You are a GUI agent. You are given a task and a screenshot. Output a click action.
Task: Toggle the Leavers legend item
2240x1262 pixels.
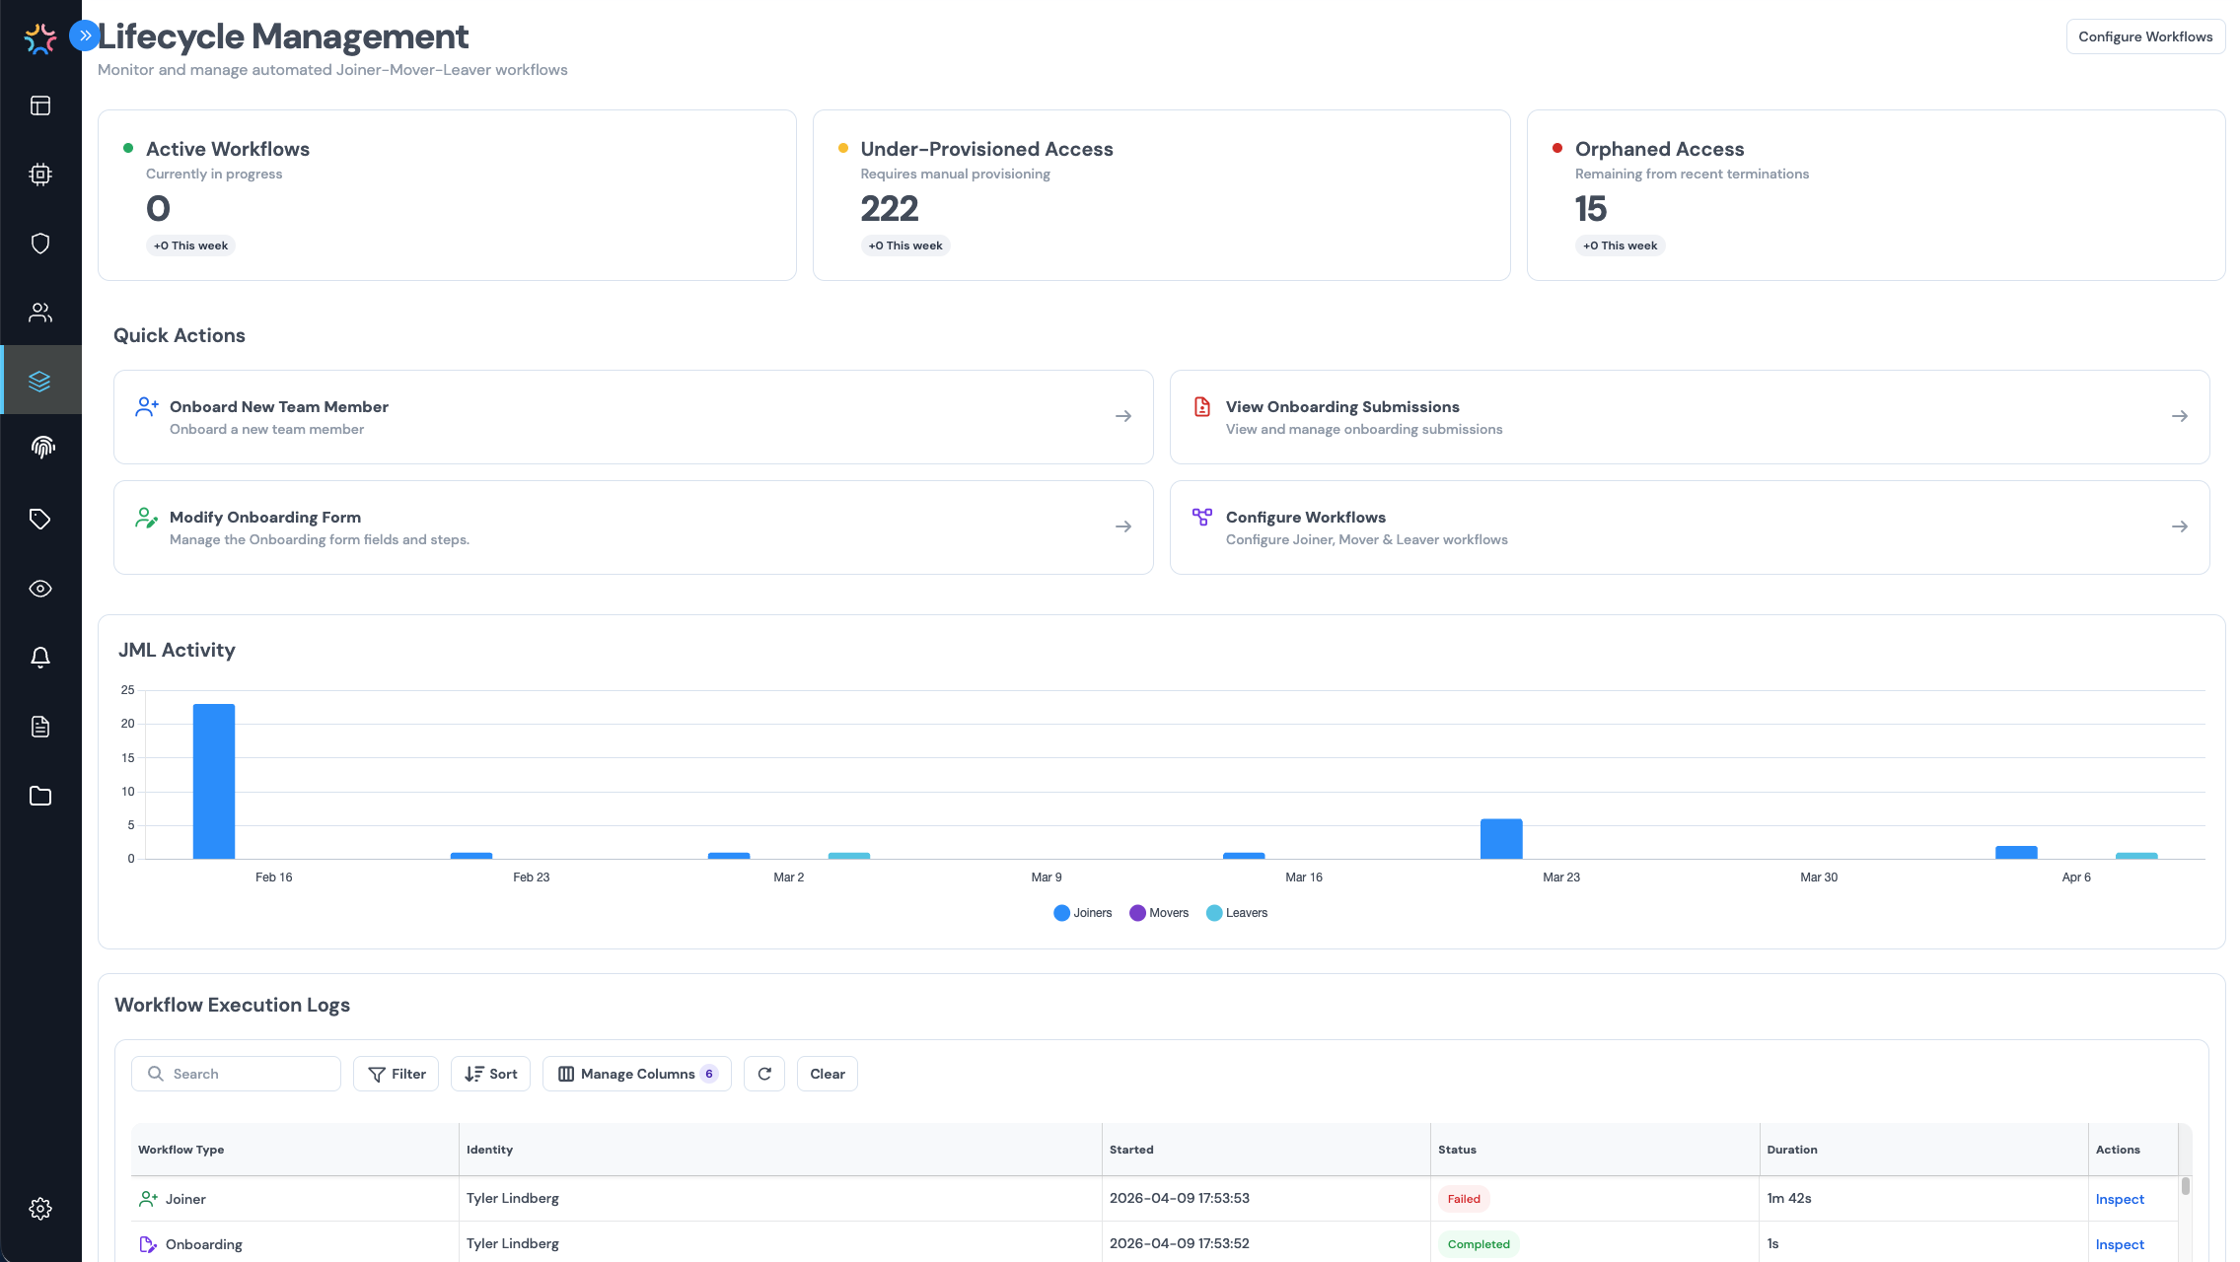(x=1237, y=913)
